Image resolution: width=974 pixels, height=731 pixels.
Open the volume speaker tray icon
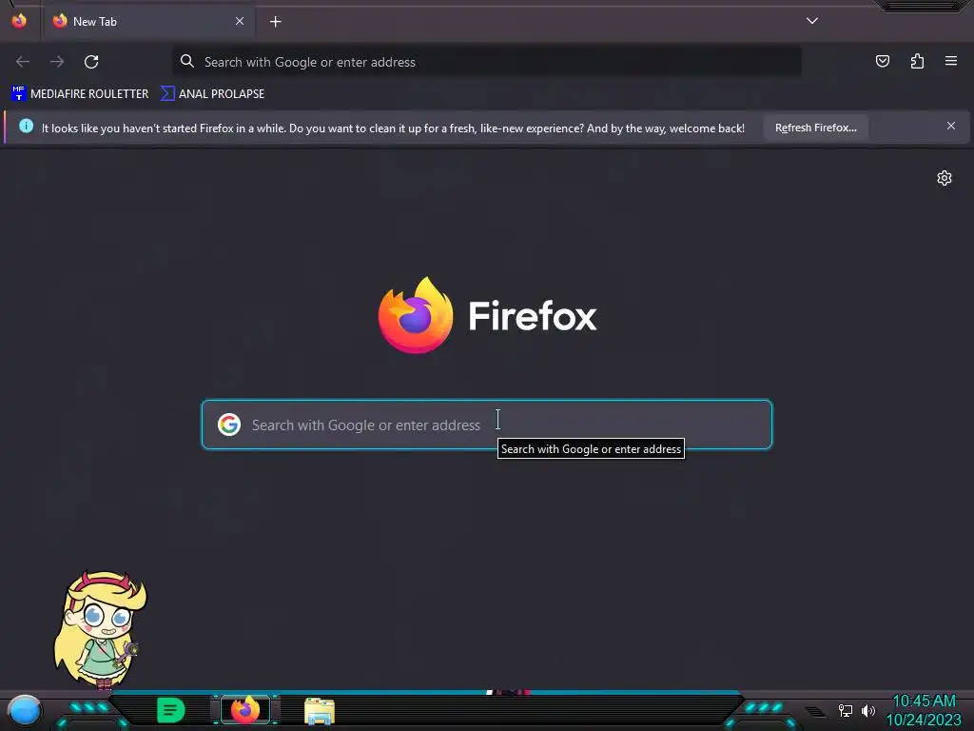(867, 710)
